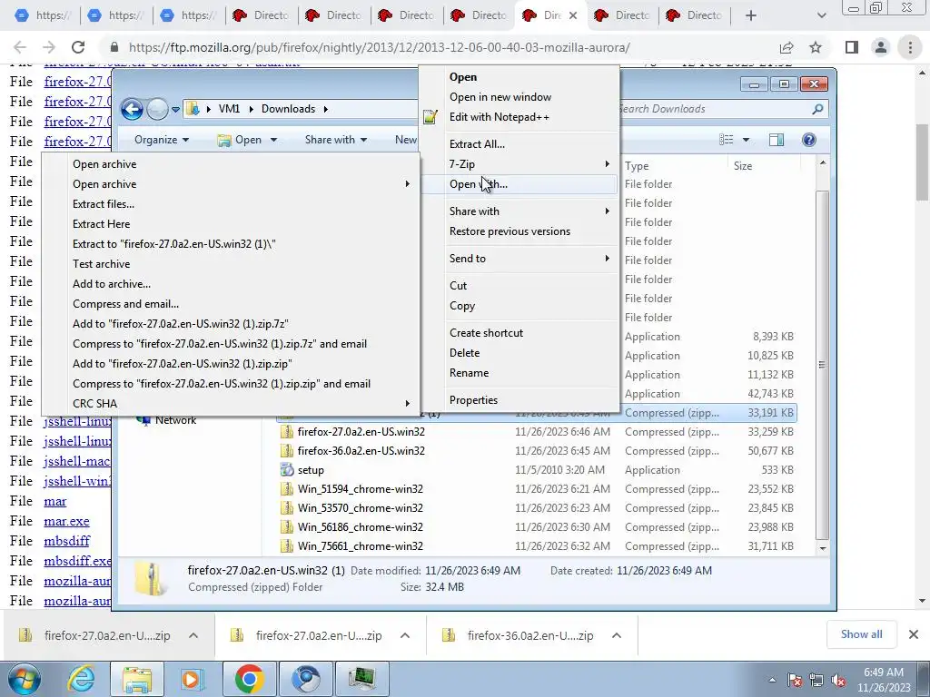The image size is (930, 697).
Task: Expand the Organize dropdown
Action: [162, 140]
